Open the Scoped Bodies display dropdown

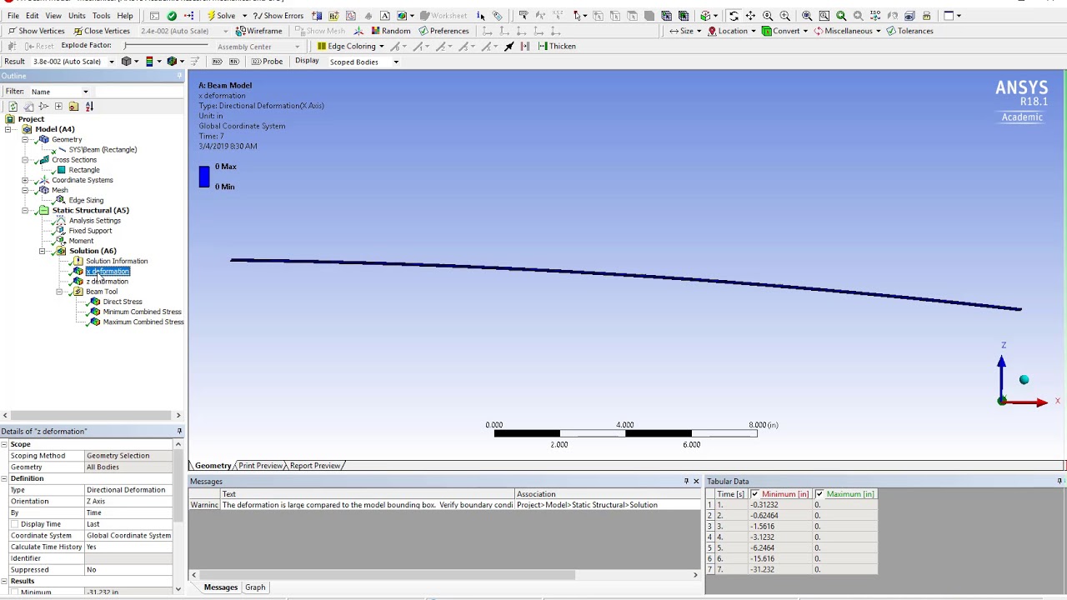coord(396,62)
